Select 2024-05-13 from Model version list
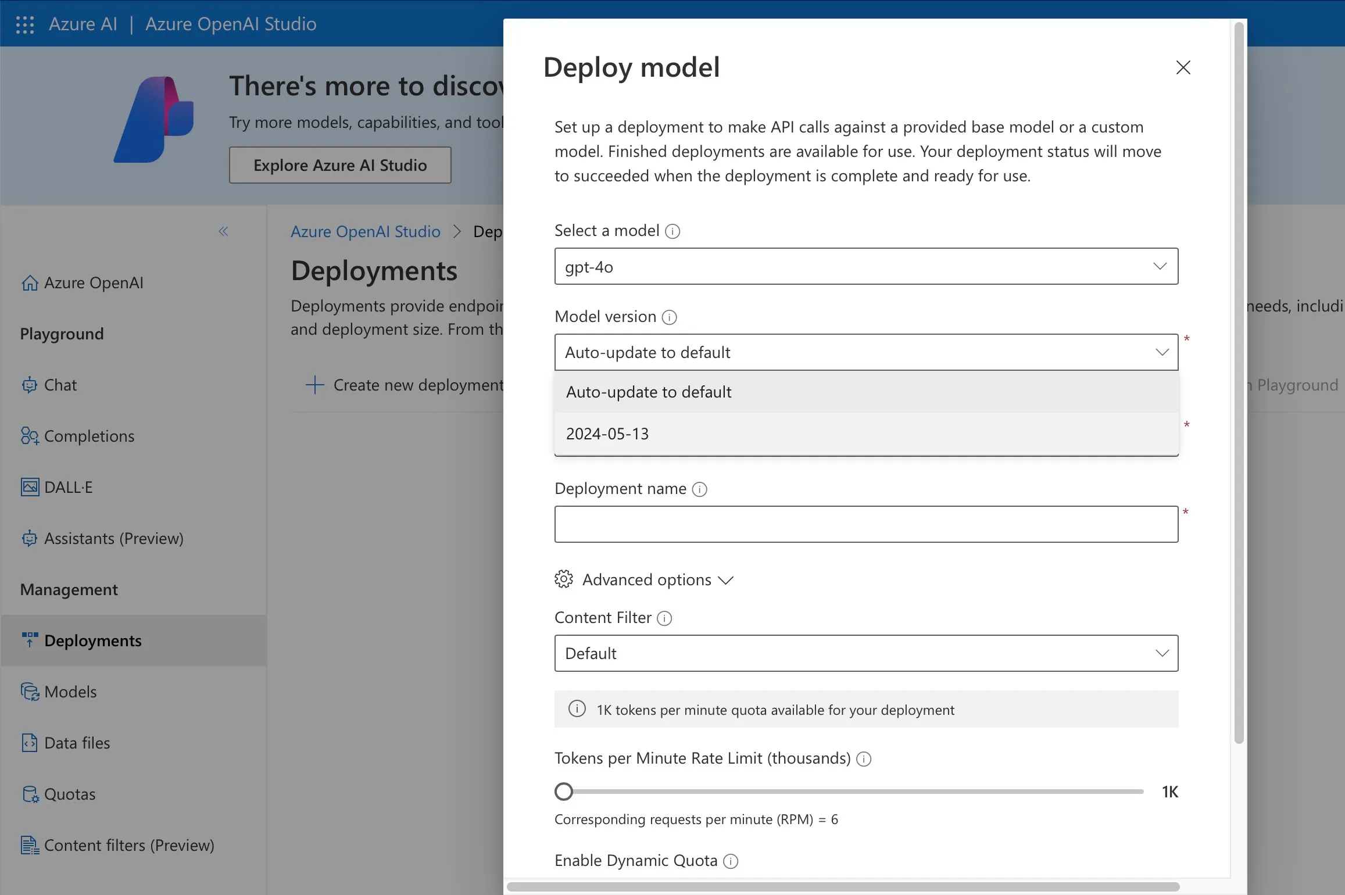 607,433
